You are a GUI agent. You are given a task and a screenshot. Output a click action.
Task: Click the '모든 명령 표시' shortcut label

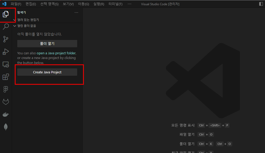click(183, 125)
